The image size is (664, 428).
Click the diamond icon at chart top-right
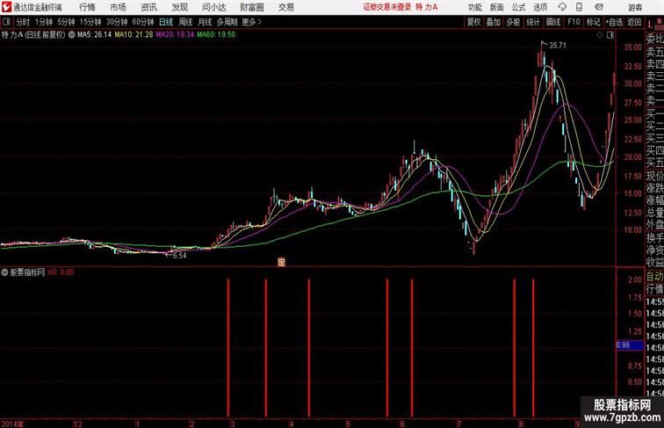(x=600, y=35)
